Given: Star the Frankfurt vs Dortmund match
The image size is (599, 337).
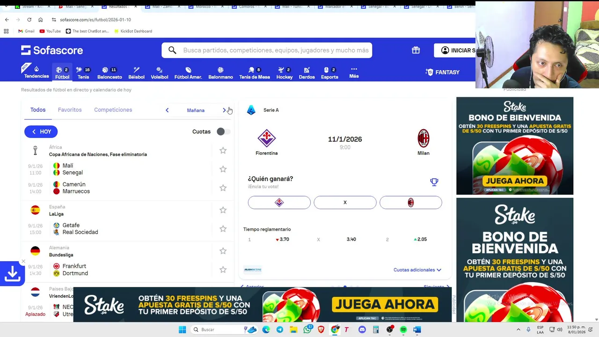Looking at the screenshot, I should [x=223, y=270].
